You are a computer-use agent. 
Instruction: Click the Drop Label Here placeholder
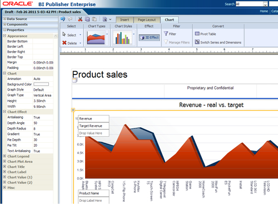[x=93, y=201]
